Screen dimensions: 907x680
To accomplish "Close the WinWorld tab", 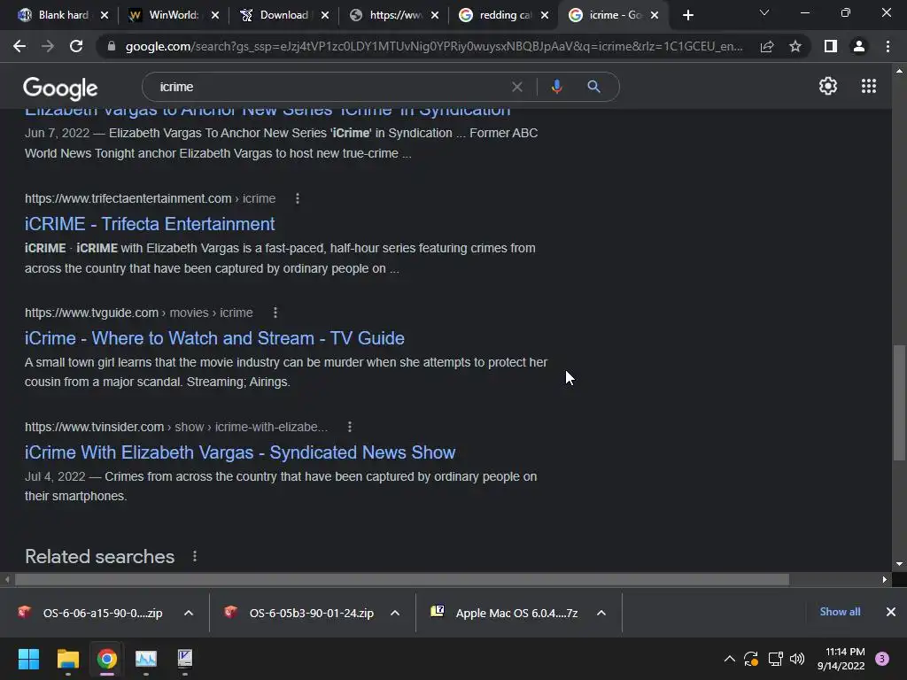I will (x=215, y=15).
